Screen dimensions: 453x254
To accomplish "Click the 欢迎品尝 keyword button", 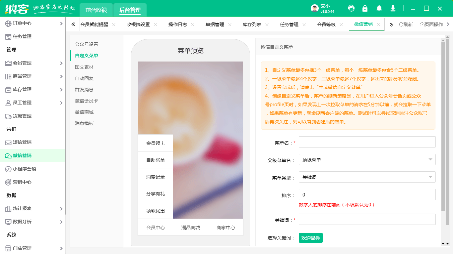I will click(310, 238).
